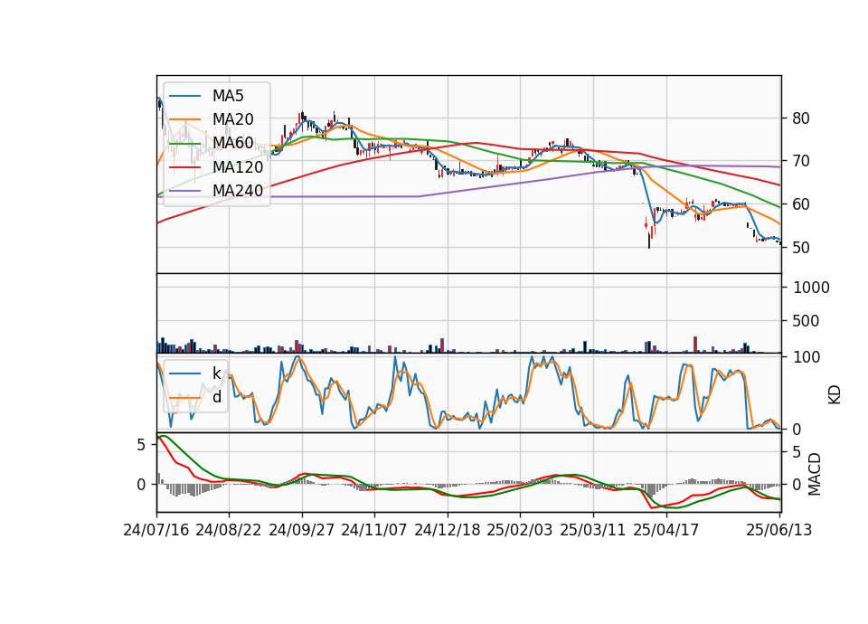Image resolution: width=868 pixels, height=624 pixels.
Task: Click the left MACD axis value 5
Action: 141,445
